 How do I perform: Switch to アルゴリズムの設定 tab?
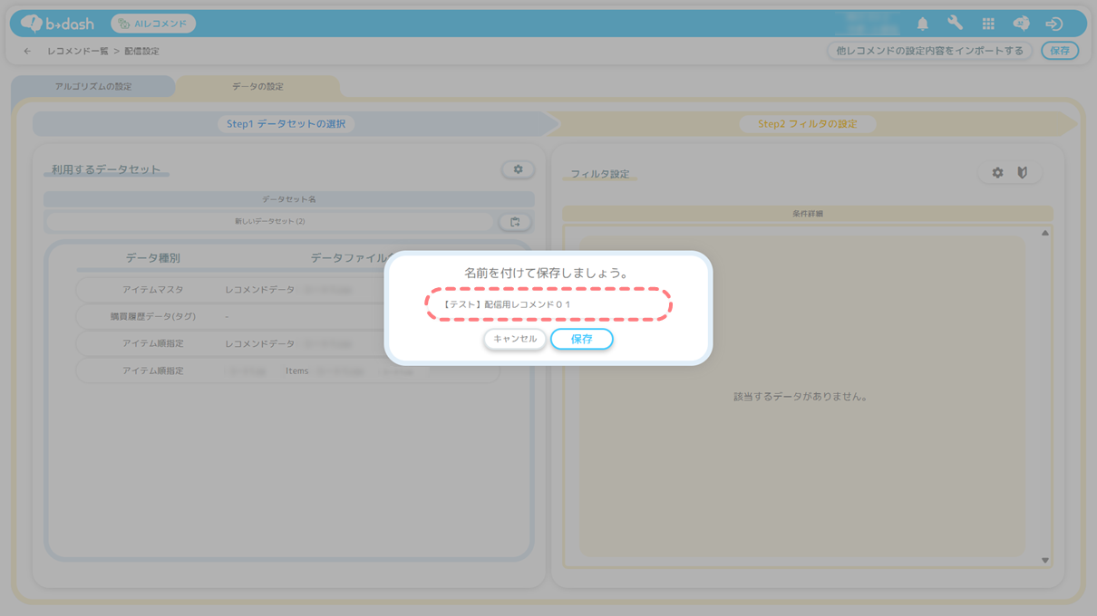tap(93, 87)
